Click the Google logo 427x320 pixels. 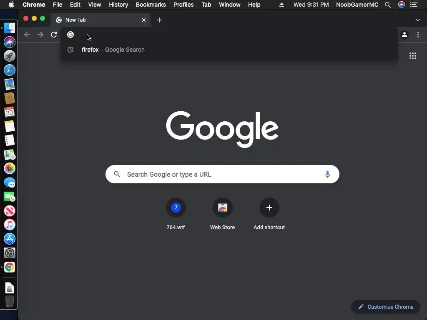(x=222, y=129)
